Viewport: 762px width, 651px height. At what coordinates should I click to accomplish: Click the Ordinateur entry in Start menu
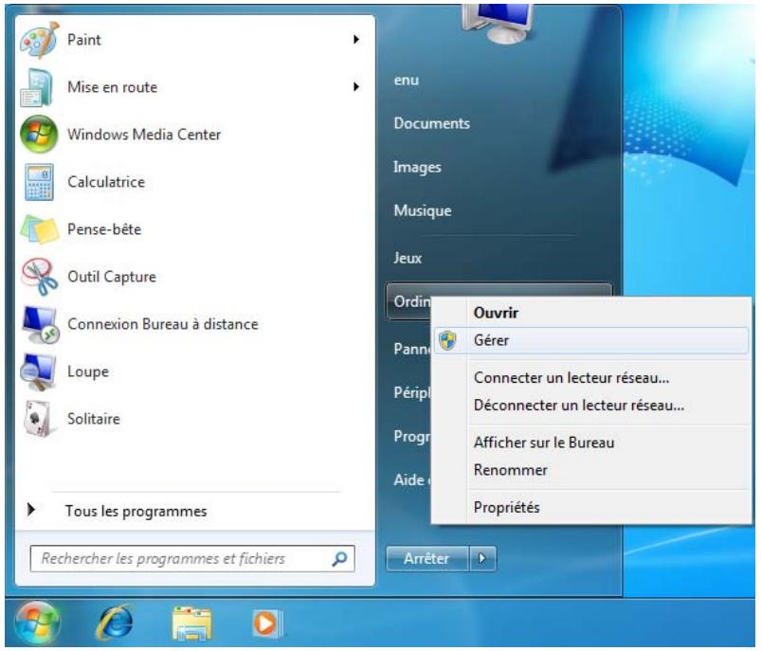[409, 301]
